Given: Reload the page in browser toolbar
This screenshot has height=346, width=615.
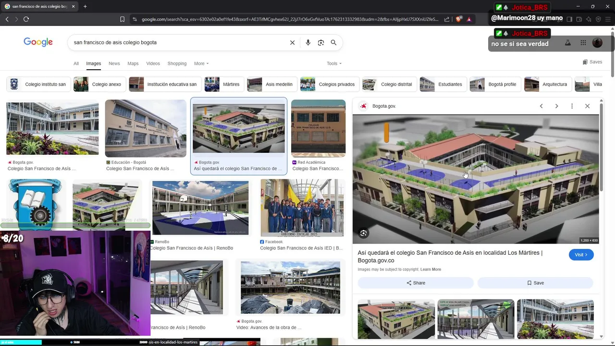Looking at the screenshot, I should pos(26,19).
